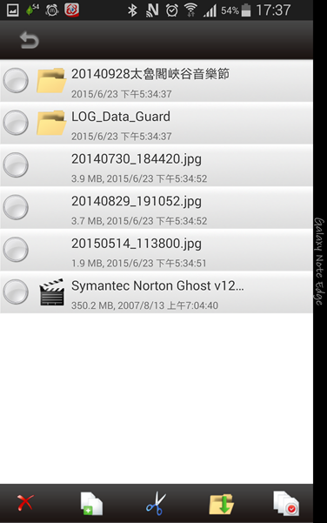Tap the battery 54% indicator in status bar
327x523 pixels.
236,10
